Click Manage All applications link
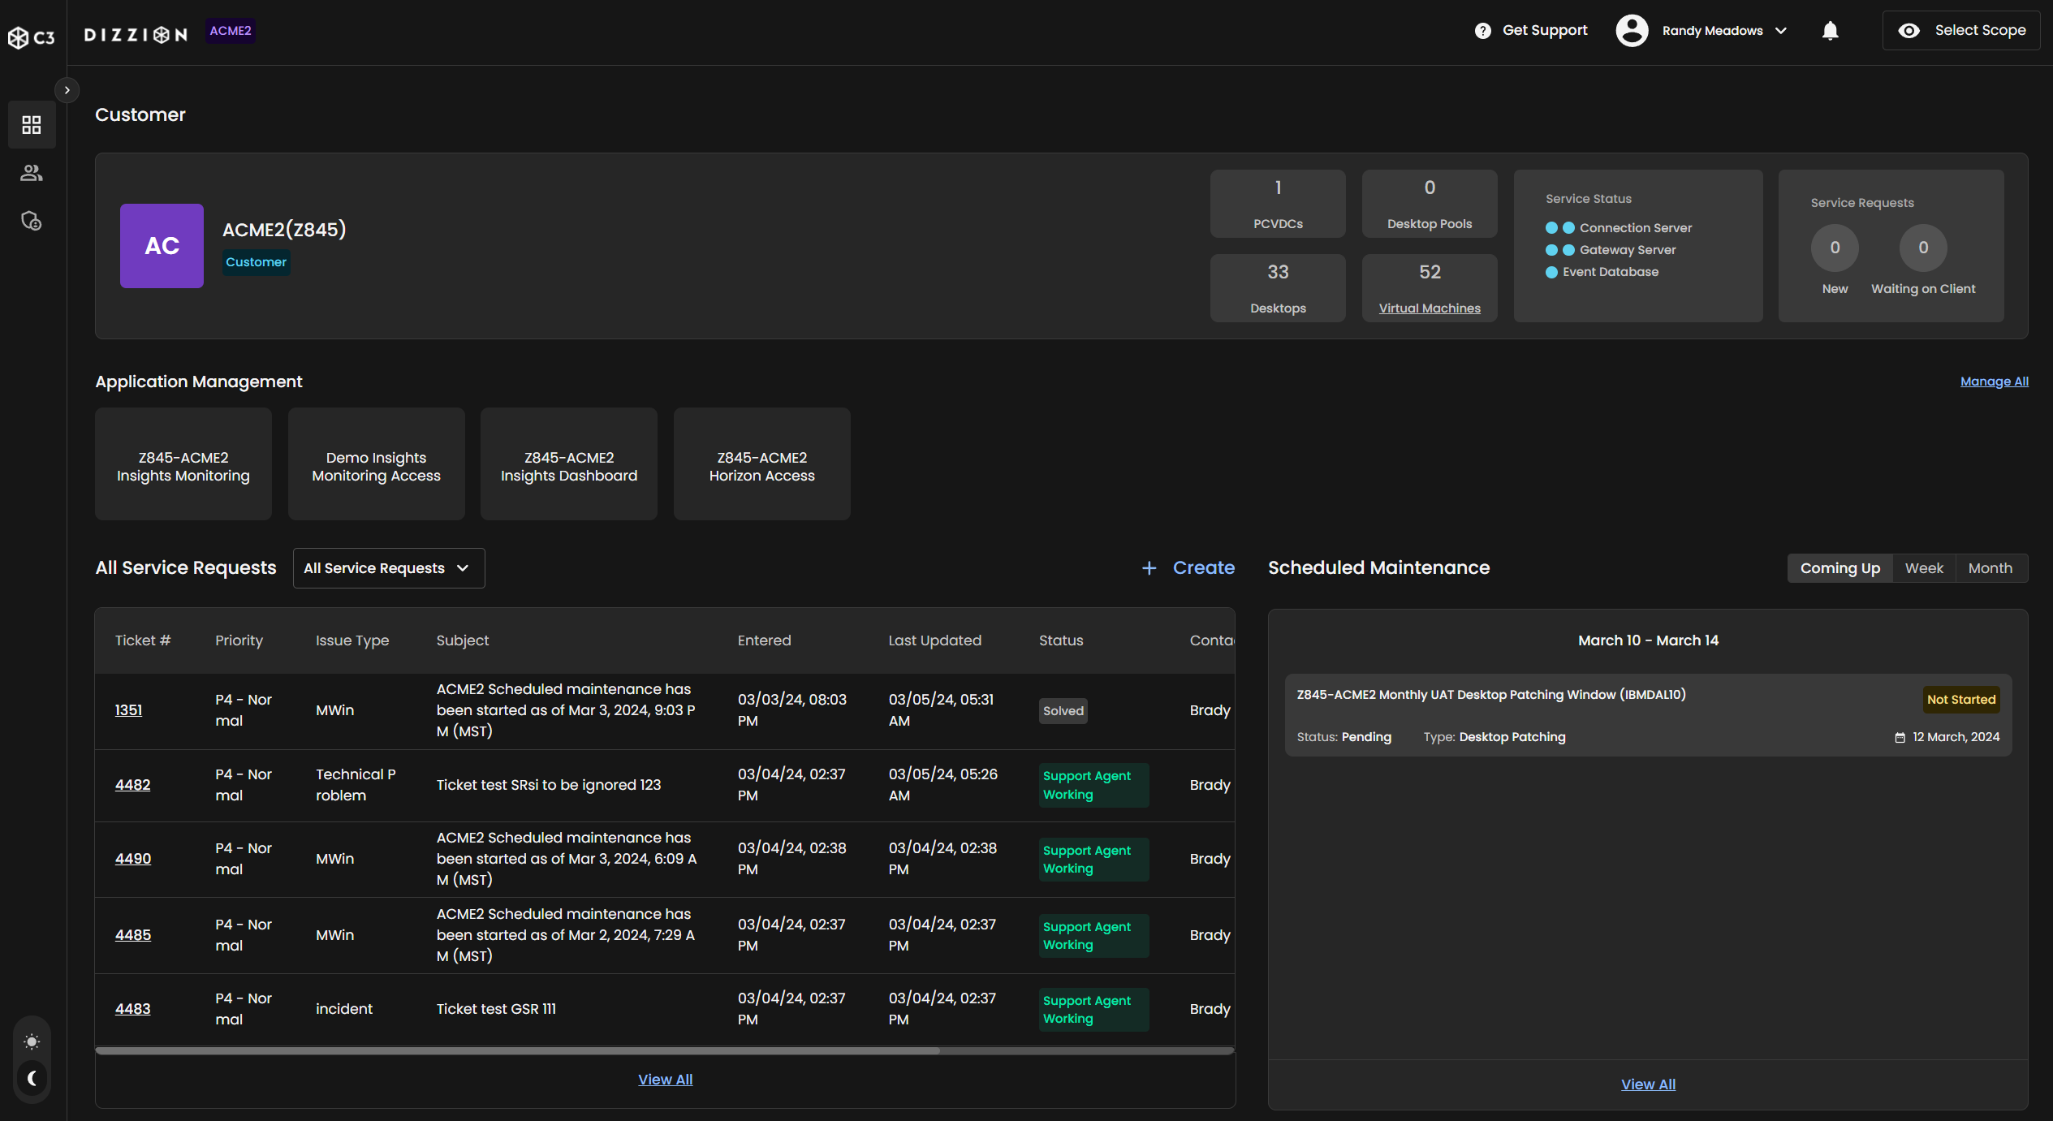This screenshot has height=1121, width=2053. point(1994,382)
